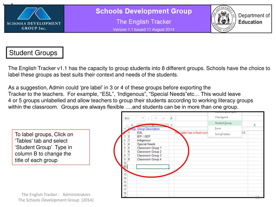Image resolution: width=276 pixels, height=207 pixels.
Task: Select row header 16
Action: (125, 186)
